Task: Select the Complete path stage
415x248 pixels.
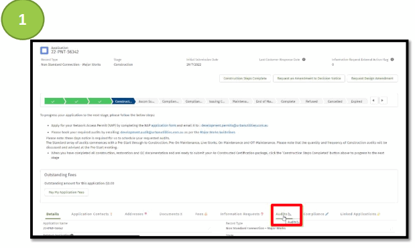Action: coord(288,101)
